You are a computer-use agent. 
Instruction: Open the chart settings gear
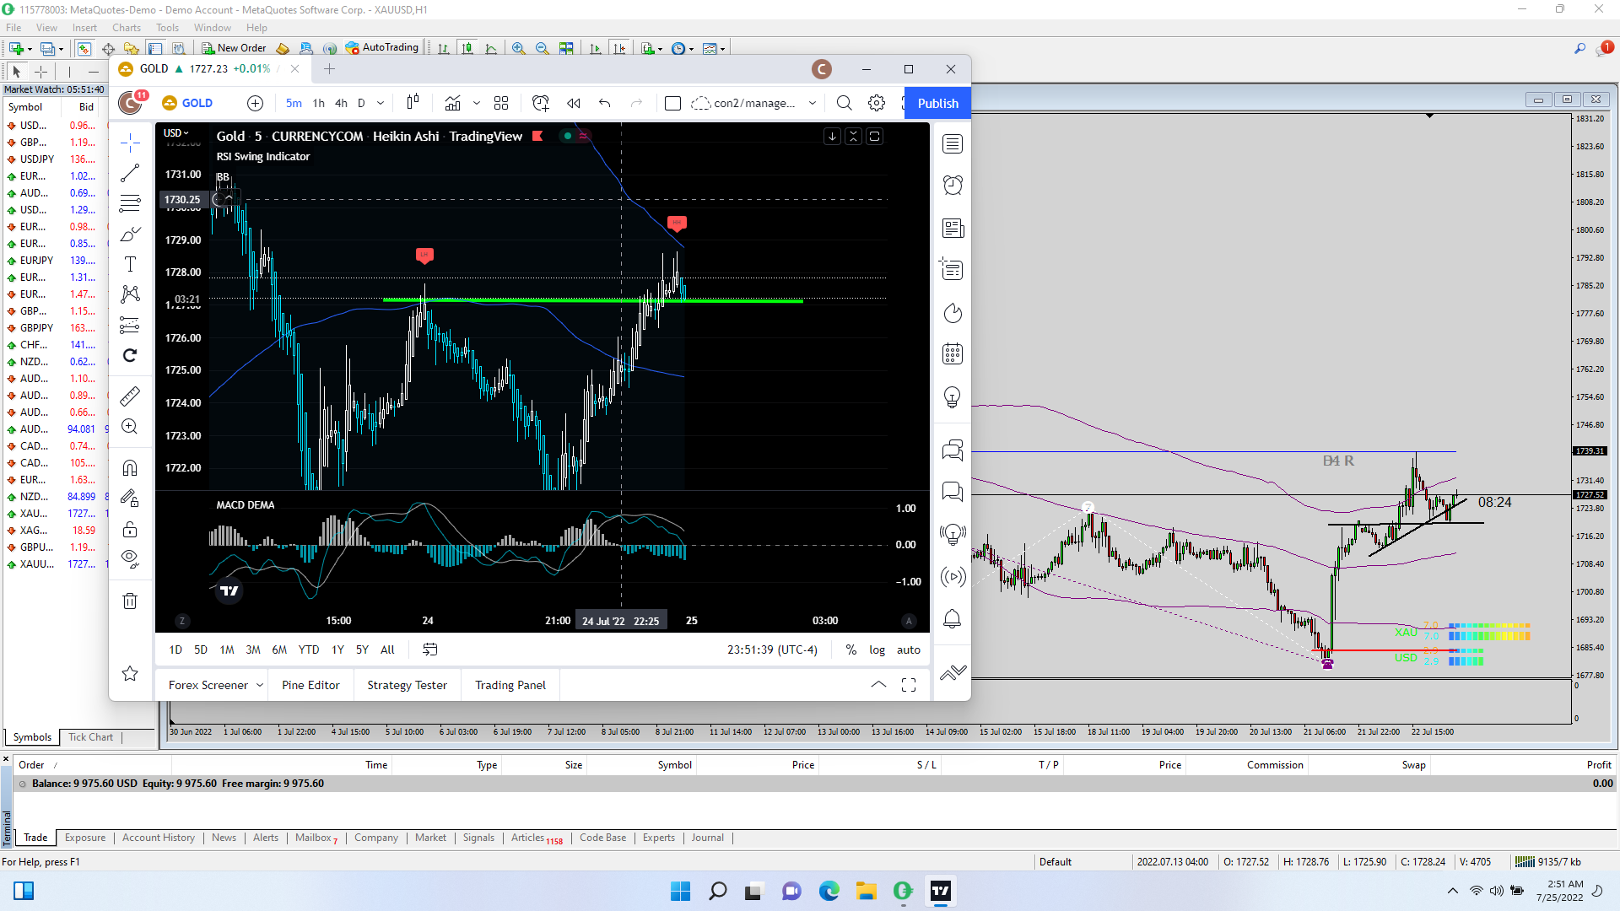(x=877, y=103)
